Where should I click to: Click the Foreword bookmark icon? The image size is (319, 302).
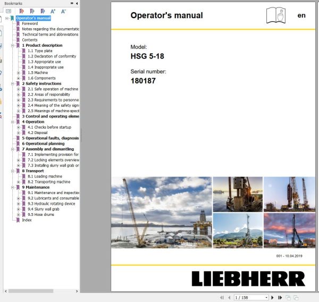18,23
